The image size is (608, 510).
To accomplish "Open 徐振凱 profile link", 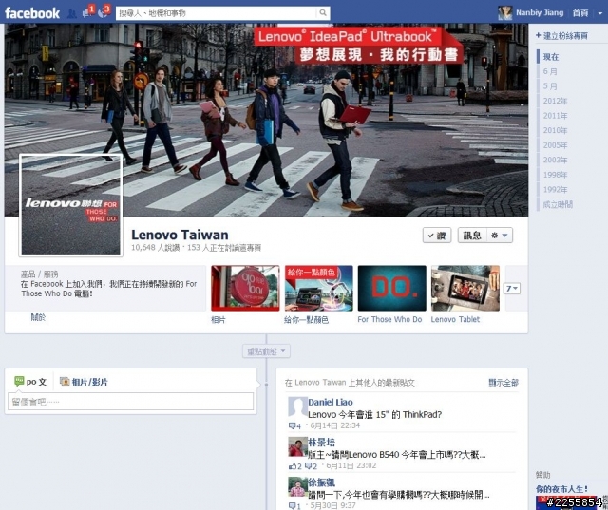I will pyautogui.click(x=321, y=482).
